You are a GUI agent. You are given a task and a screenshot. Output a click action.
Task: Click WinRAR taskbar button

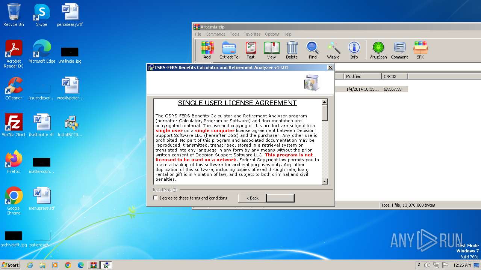click(x=94, y=265)
